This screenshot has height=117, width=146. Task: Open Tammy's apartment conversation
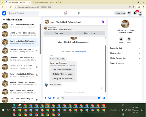tap(20, 75)
